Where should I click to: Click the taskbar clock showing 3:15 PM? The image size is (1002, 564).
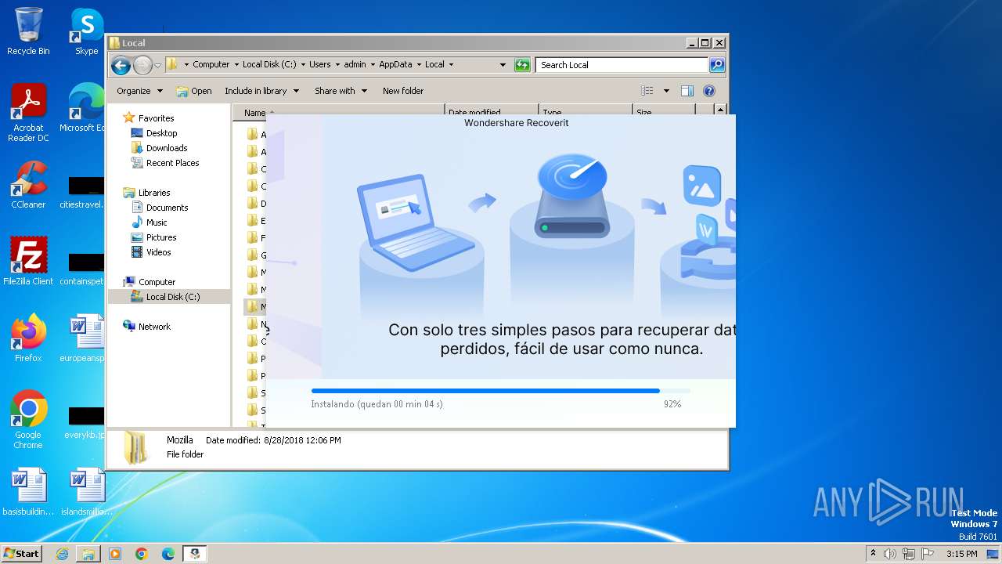961,554
